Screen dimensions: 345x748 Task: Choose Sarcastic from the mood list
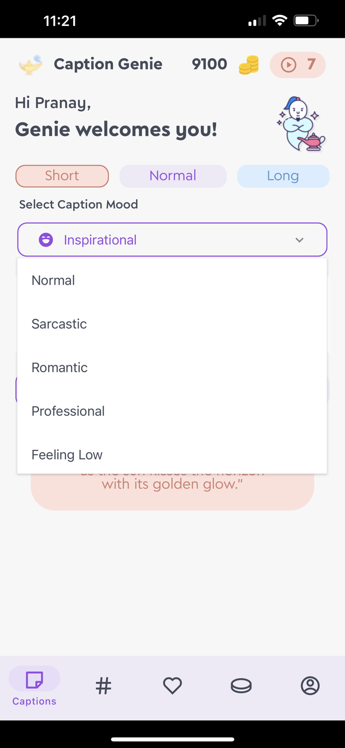pos(59,324)
